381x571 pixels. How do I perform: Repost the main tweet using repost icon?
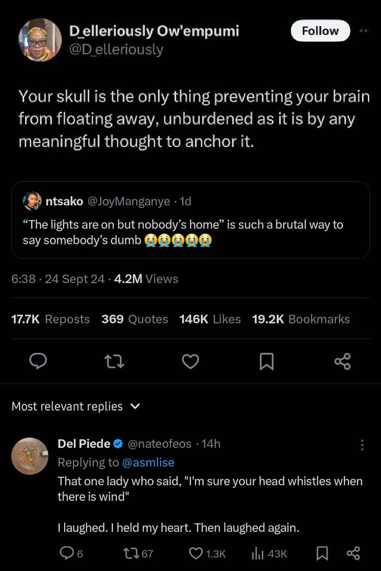point(115,361)
